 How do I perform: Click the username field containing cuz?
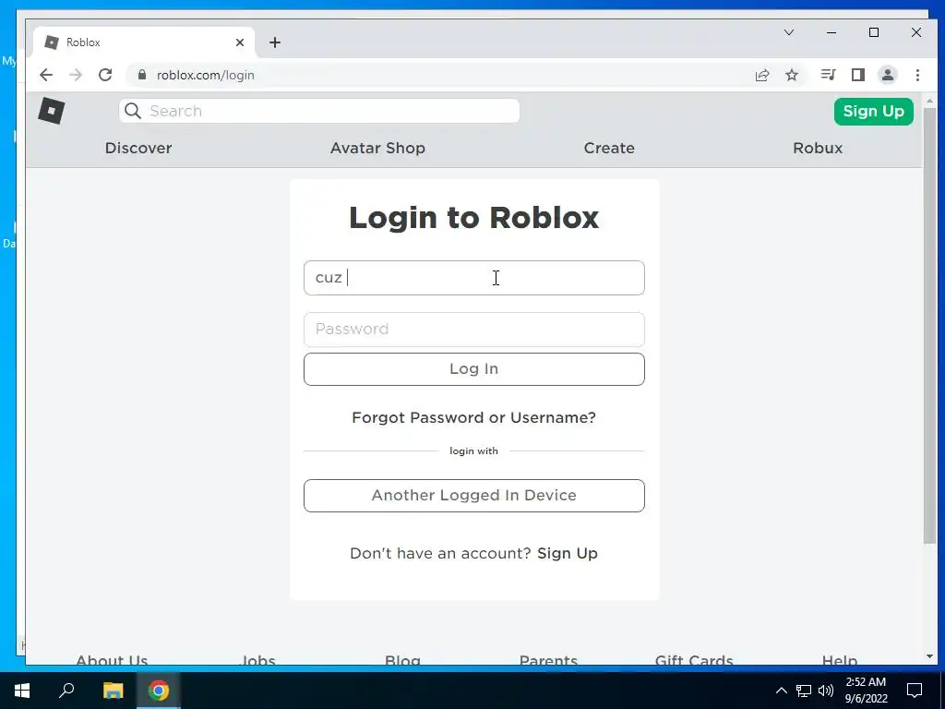click(x=473, y=278)
